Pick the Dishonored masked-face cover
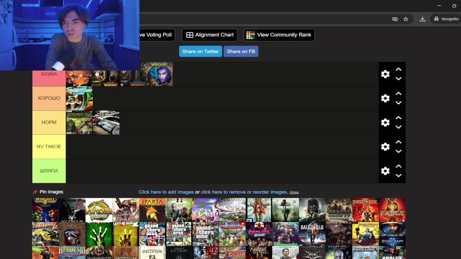This screenshot has width=461, height=259. tap(312, 210)
